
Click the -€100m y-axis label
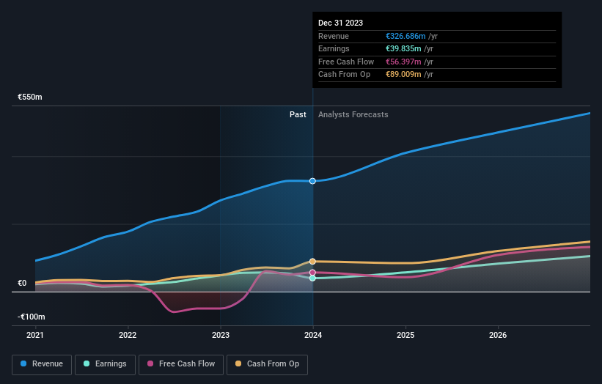click(x=31, y=317)
